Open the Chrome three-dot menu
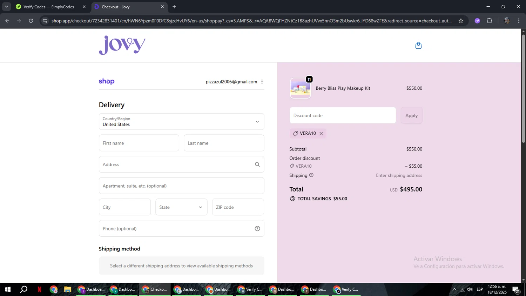This screenshot has width=526, height=296. click(x=519, y=21)
